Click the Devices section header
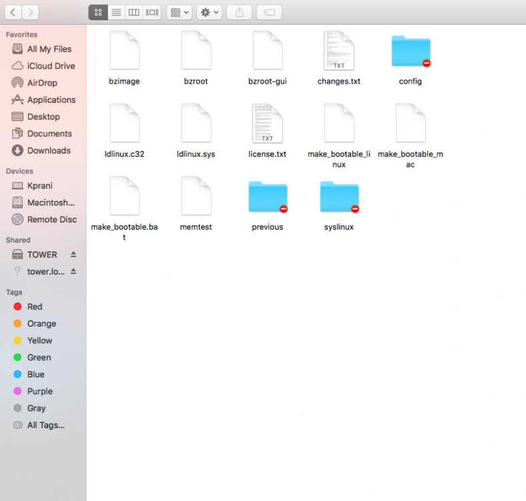The height and width of the screenshot is (501, 526). point(19,171)
